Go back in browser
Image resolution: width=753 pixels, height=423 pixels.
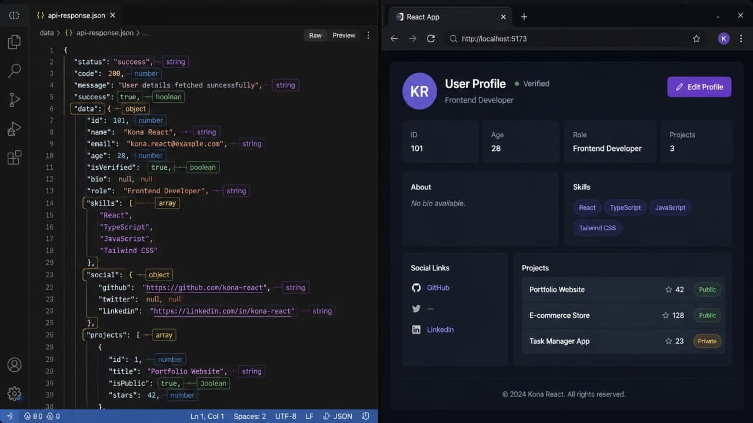coord(394,39)
